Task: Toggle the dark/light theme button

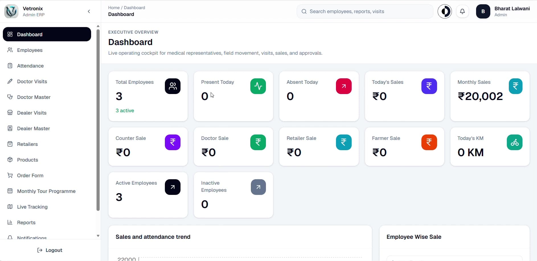Action: (444, 11)
